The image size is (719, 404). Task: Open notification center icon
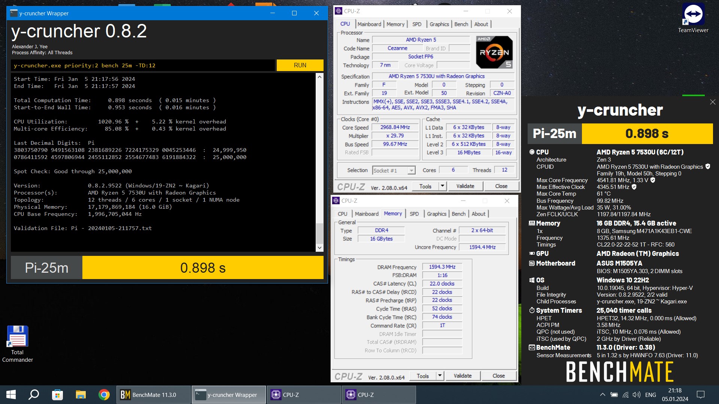tap(700, 395)
